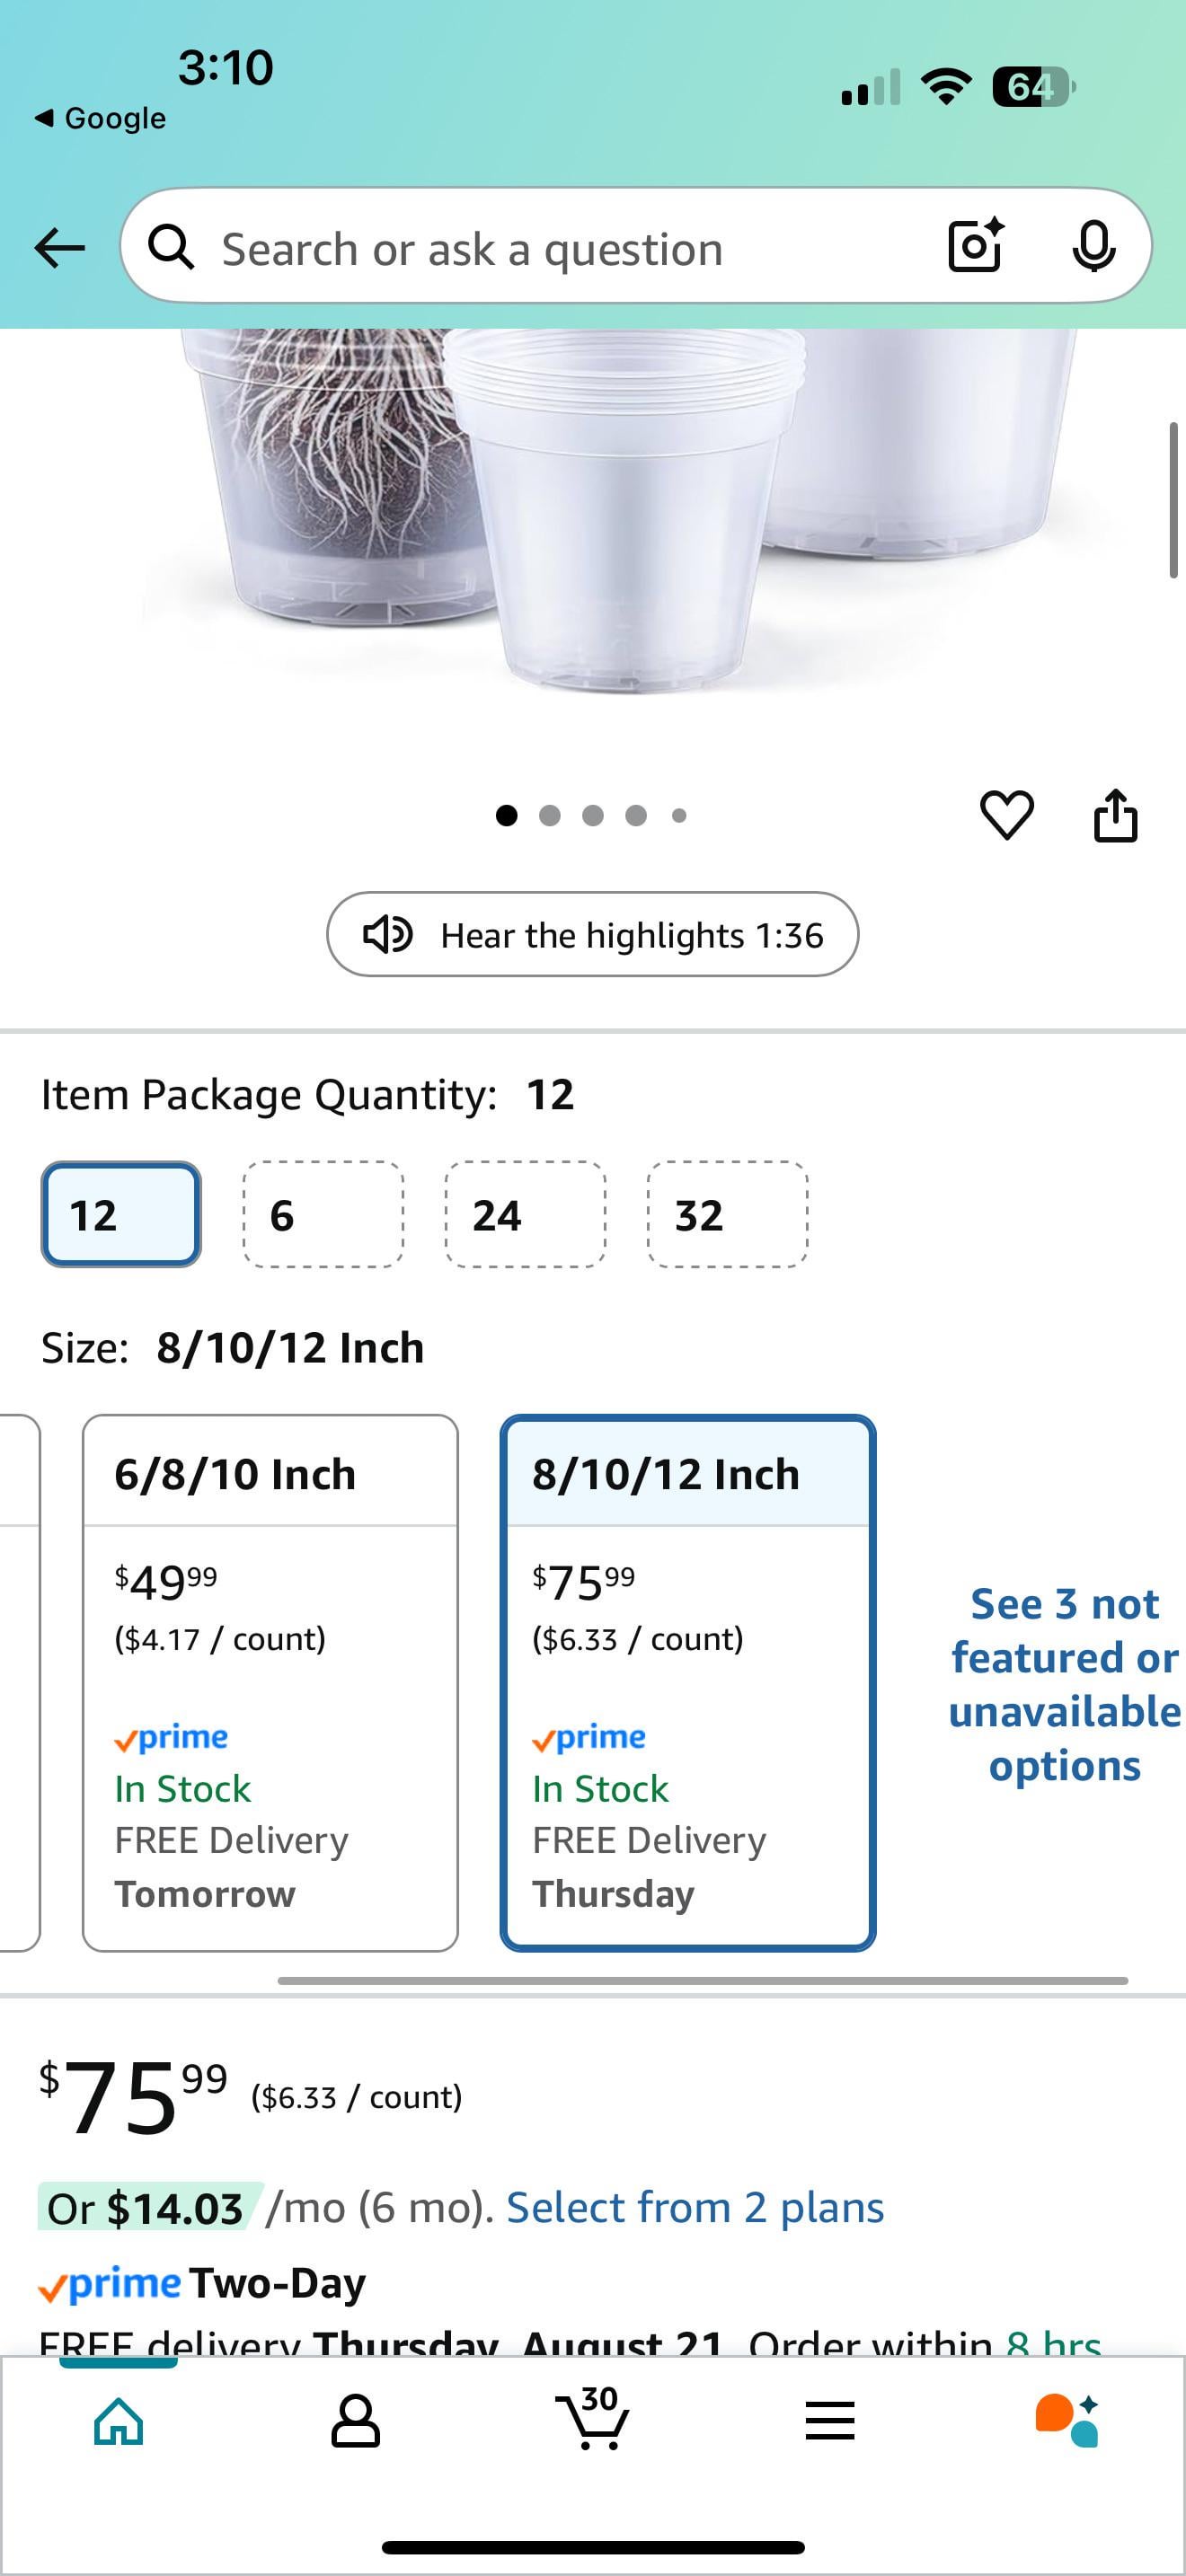The height and width of the screenshot is (2576, 1186).
Task: Go to Amazon home tab
Action: (x=118, y=2421)
